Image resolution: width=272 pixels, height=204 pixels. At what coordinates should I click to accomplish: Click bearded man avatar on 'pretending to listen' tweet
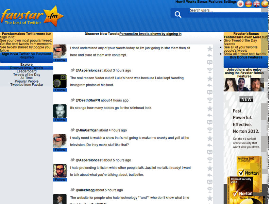[x=60, y=171]
